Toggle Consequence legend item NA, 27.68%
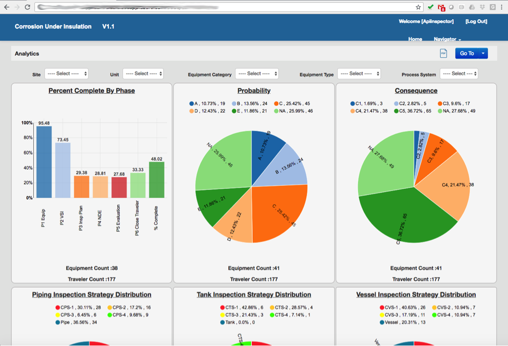508x346 pixels. (457, 111)
